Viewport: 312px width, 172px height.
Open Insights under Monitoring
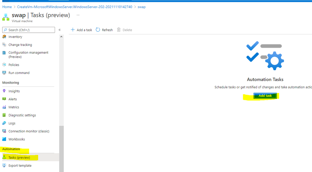pos(14,91)
